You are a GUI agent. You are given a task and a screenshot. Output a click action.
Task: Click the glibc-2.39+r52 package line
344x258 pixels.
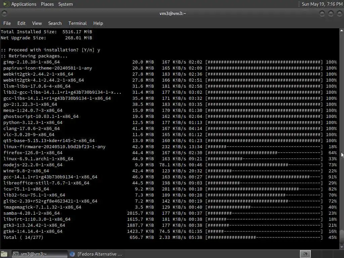[x=170, y=201]
